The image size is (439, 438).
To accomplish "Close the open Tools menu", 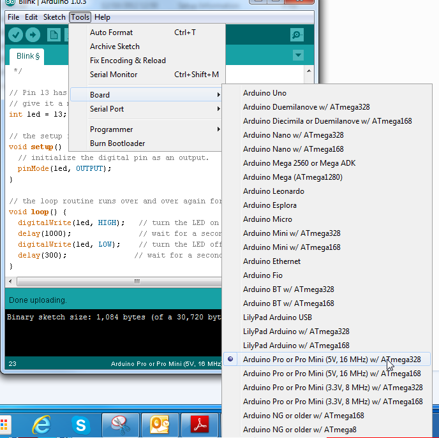I will (x=80, y=17).
